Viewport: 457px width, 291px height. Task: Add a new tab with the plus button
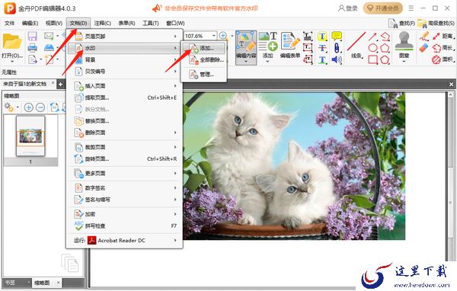tap(60, 85)
